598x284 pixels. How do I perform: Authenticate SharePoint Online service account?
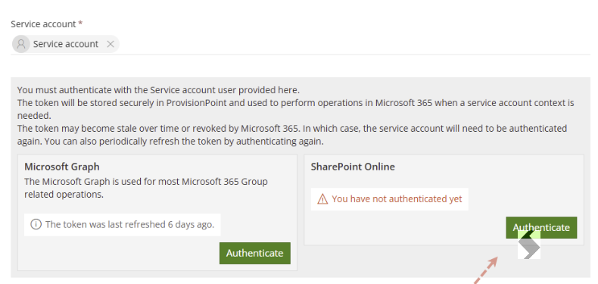click(541, 227)
